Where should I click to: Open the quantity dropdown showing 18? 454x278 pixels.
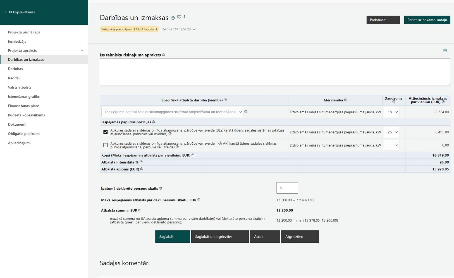pos(391,112)
